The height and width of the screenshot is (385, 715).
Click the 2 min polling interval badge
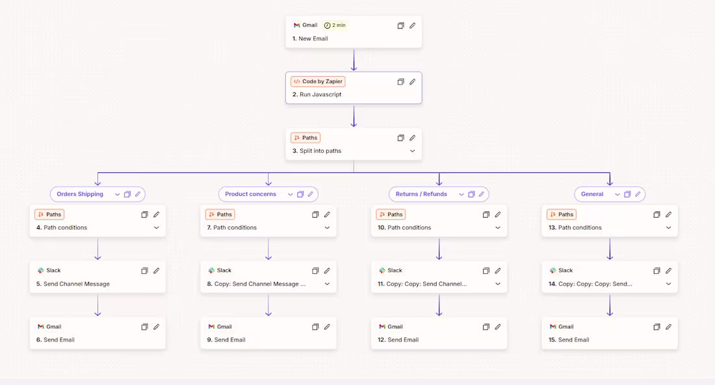tap(335, 25)
